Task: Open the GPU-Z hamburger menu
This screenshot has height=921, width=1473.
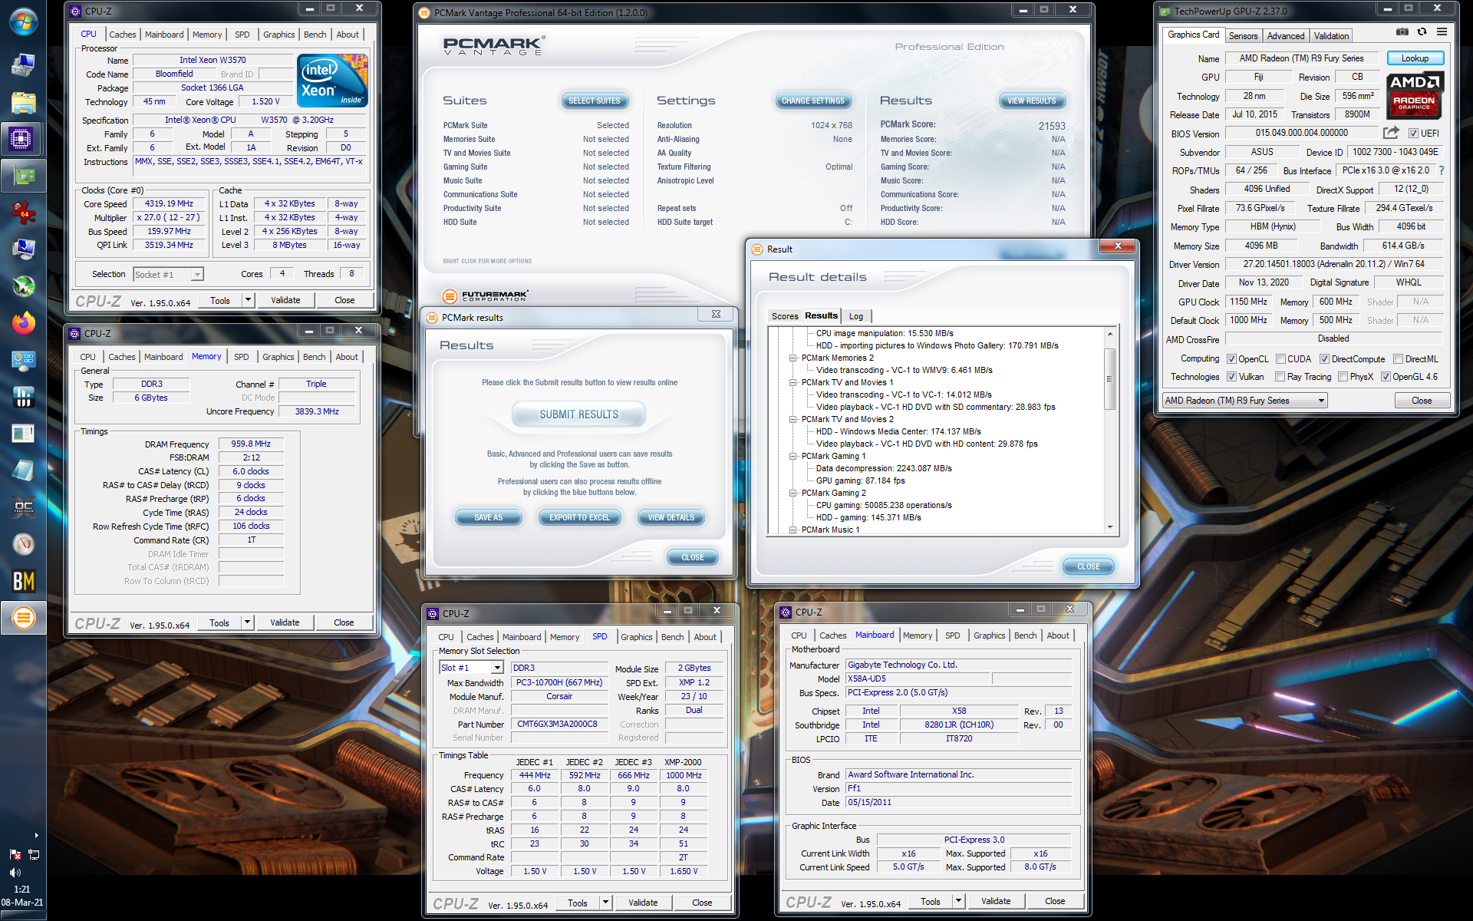Action: pyautogui.click(x=1442, y=31)
